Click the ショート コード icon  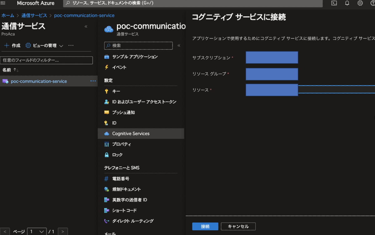pos(107,210)
